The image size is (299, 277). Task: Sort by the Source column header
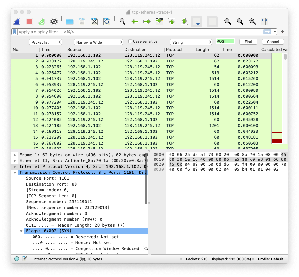94,50
